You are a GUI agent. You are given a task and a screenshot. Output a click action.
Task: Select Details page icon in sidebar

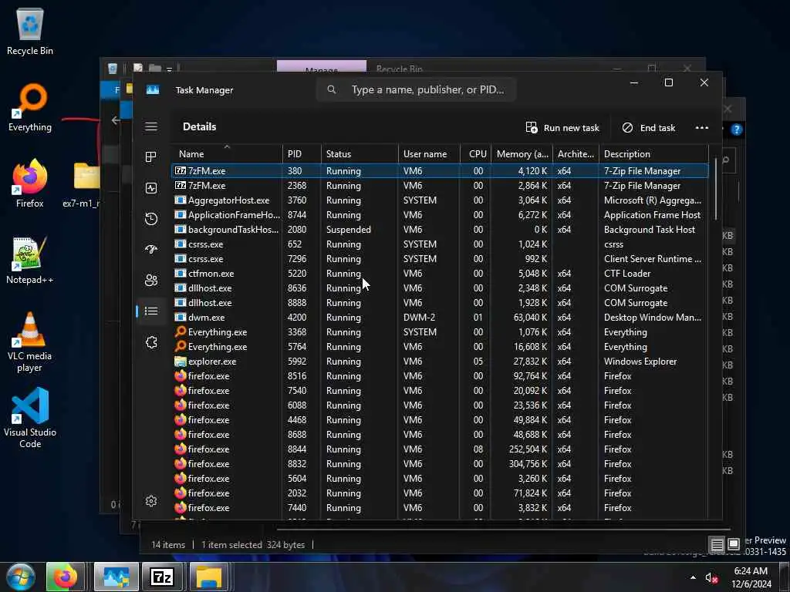[x=151, y=311]
